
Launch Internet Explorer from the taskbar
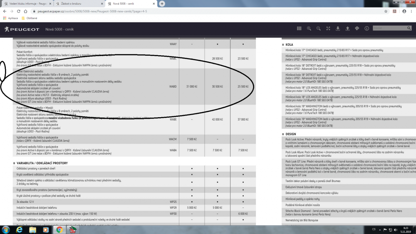19,230
